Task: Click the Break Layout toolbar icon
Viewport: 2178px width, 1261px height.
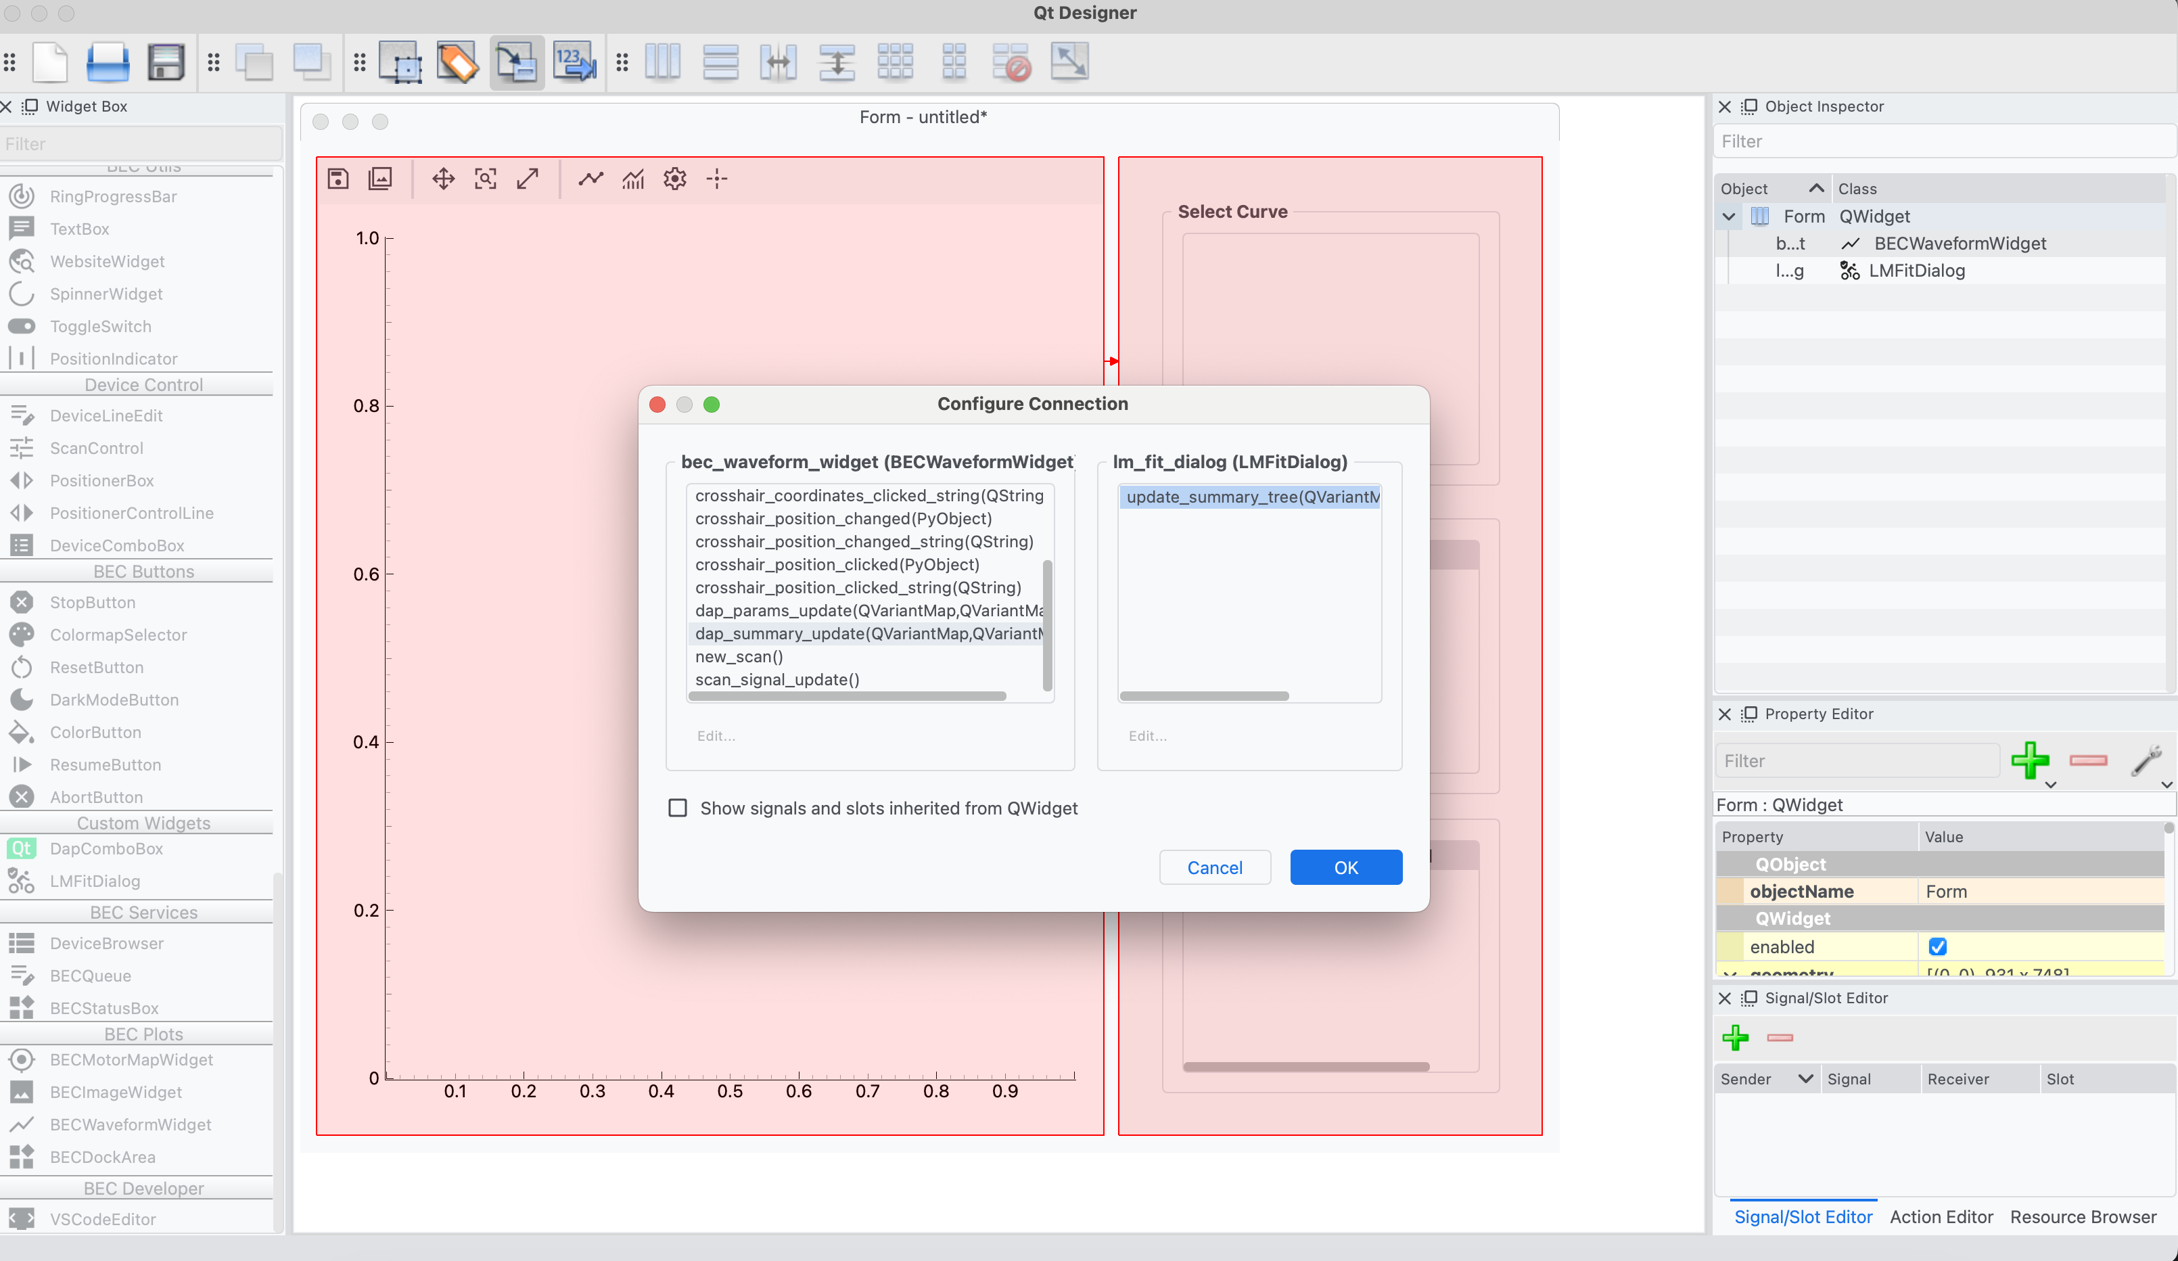Action: click(x=1011, y=62)
